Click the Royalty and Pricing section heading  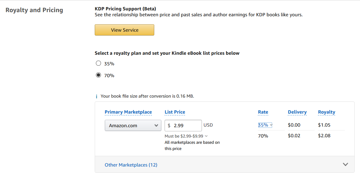click(34, 10)
